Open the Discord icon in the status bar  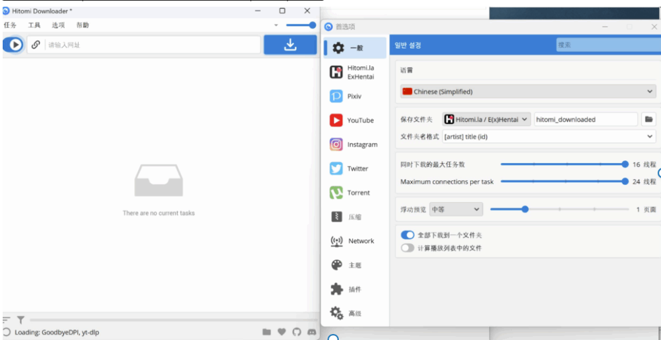click(312, 332)
